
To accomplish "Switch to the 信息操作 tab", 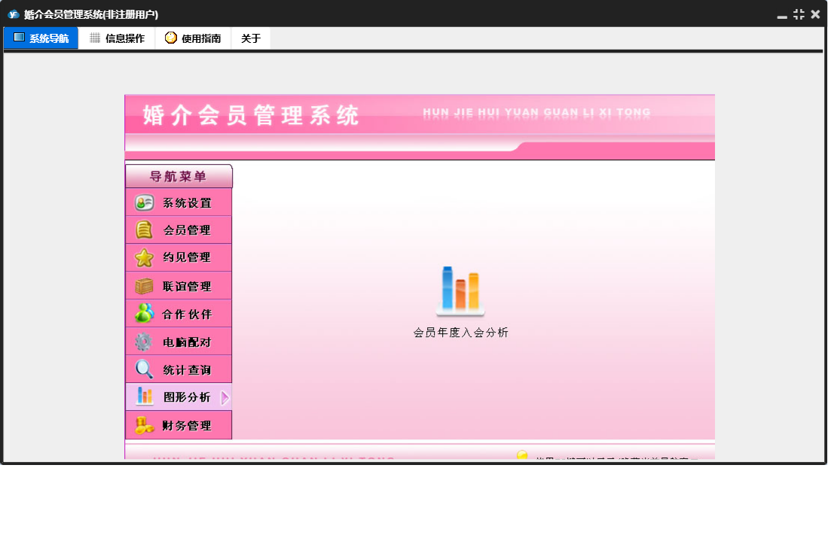I will 117,38.
